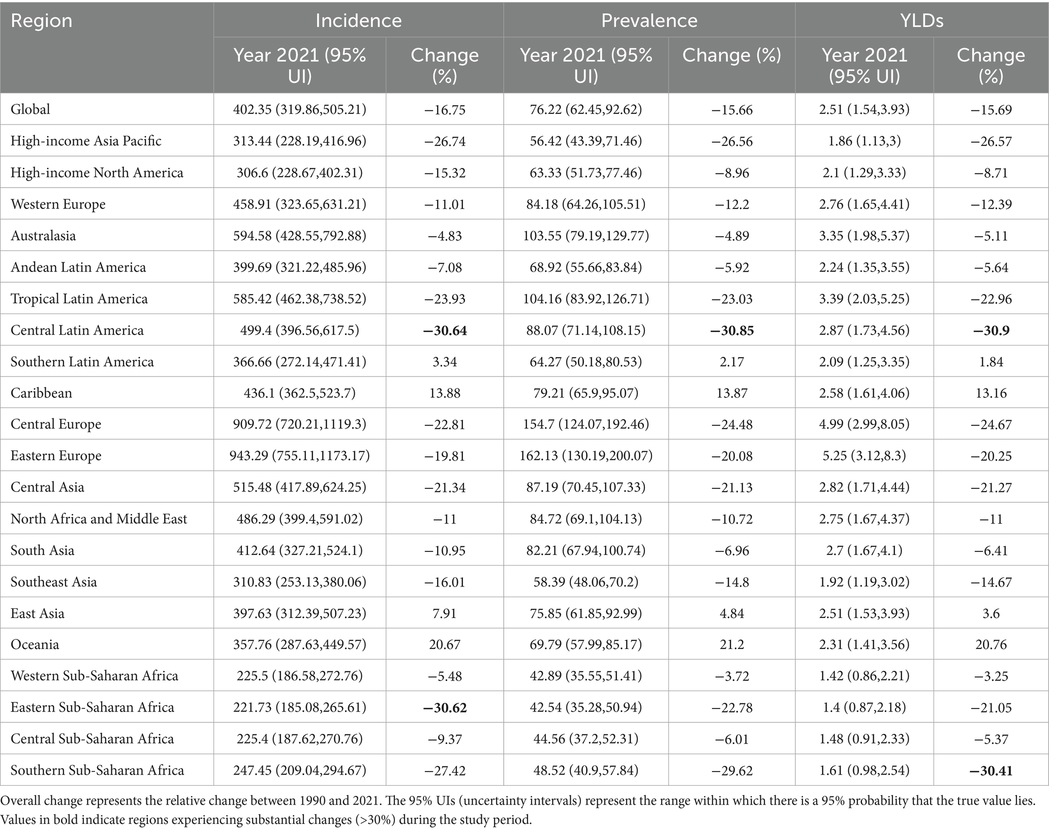
Task: Click Caribbean incidence change 13.88
Action: click(445, 393)
